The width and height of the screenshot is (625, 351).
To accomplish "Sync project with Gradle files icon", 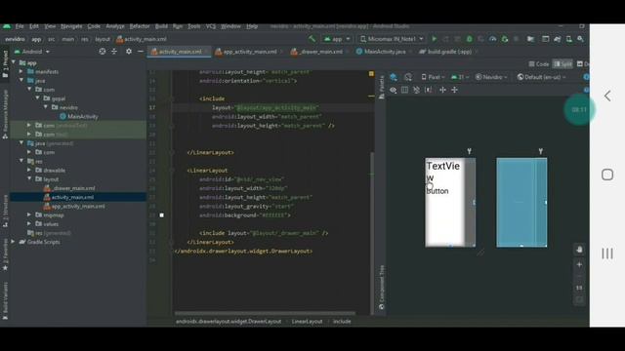I will 558,39.
